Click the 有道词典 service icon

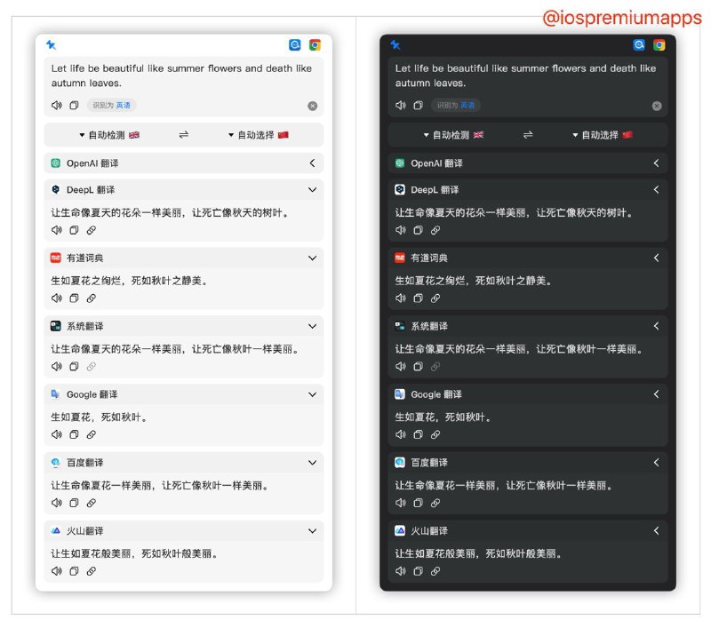point(57,258)
